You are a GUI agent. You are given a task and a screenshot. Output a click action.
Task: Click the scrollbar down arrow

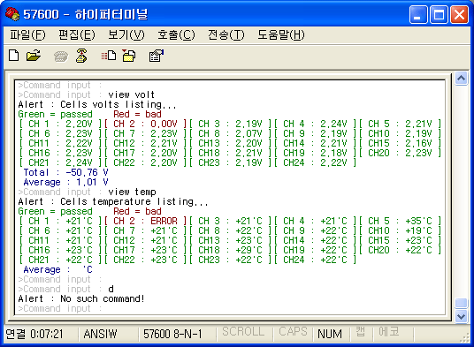click(x=461, y=316)
